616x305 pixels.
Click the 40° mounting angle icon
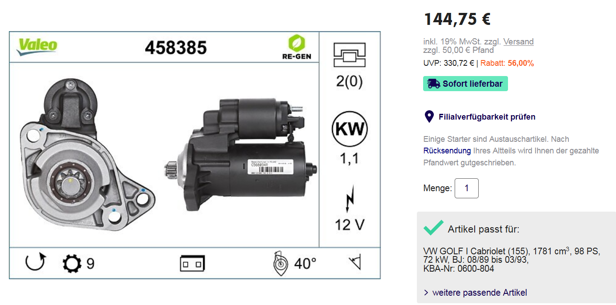[281, 263]
